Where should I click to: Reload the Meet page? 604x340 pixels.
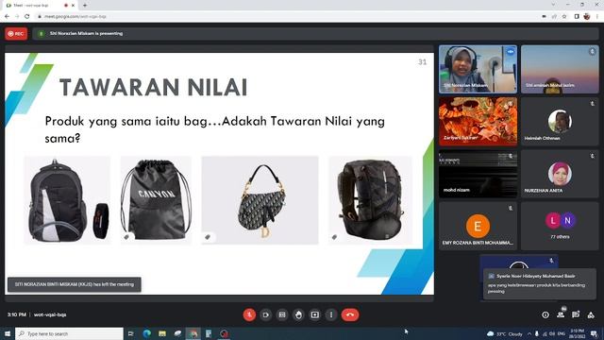tap(27, 17)
